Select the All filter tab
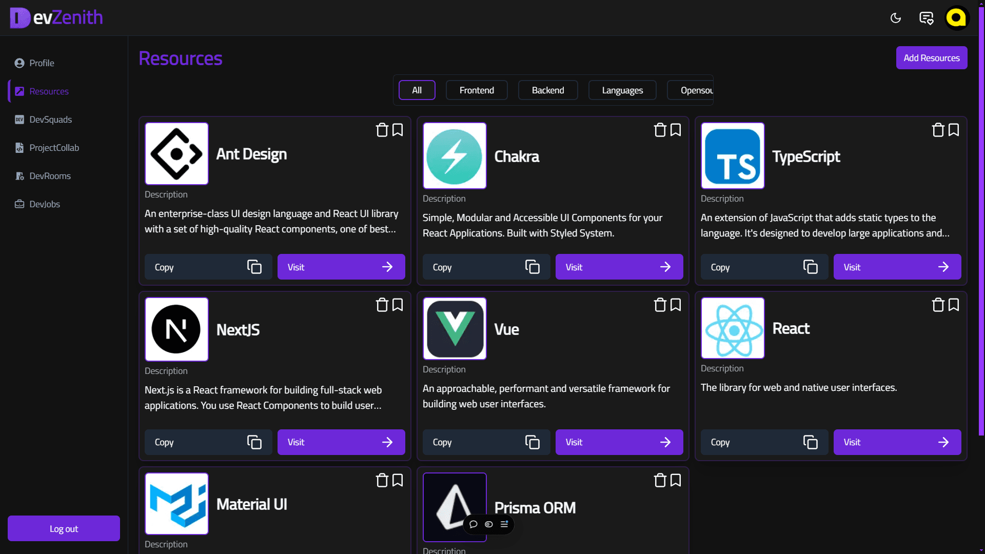985x554 pixels. click(417, 90)
